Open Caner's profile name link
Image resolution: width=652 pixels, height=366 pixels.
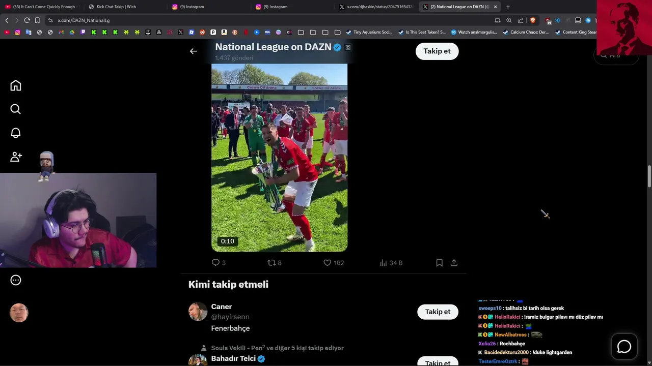click(222, 307)
